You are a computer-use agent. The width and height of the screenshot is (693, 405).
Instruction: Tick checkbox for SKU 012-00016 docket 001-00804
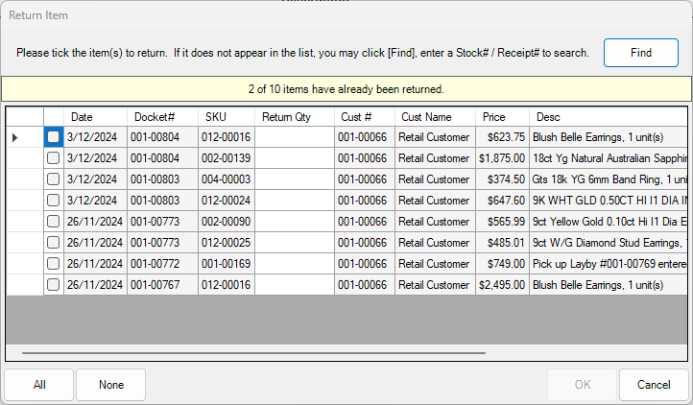coord(54,137)
